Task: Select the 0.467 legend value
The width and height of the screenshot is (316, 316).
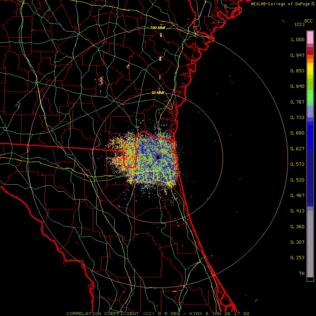Action: tap(297, 196)
